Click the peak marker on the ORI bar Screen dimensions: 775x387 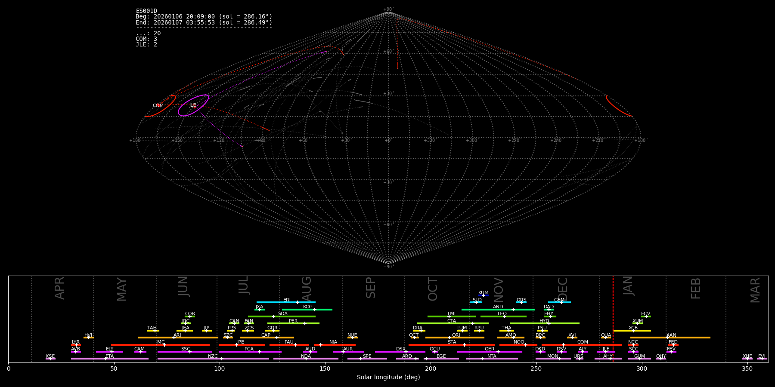click(x=449, y=338)
